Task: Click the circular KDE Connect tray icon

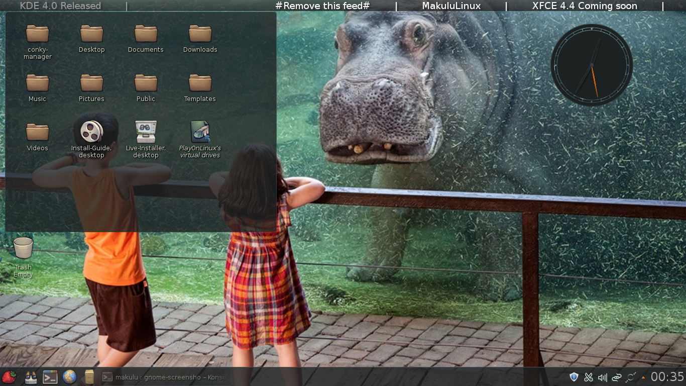Action: click(x=631, y=377)
